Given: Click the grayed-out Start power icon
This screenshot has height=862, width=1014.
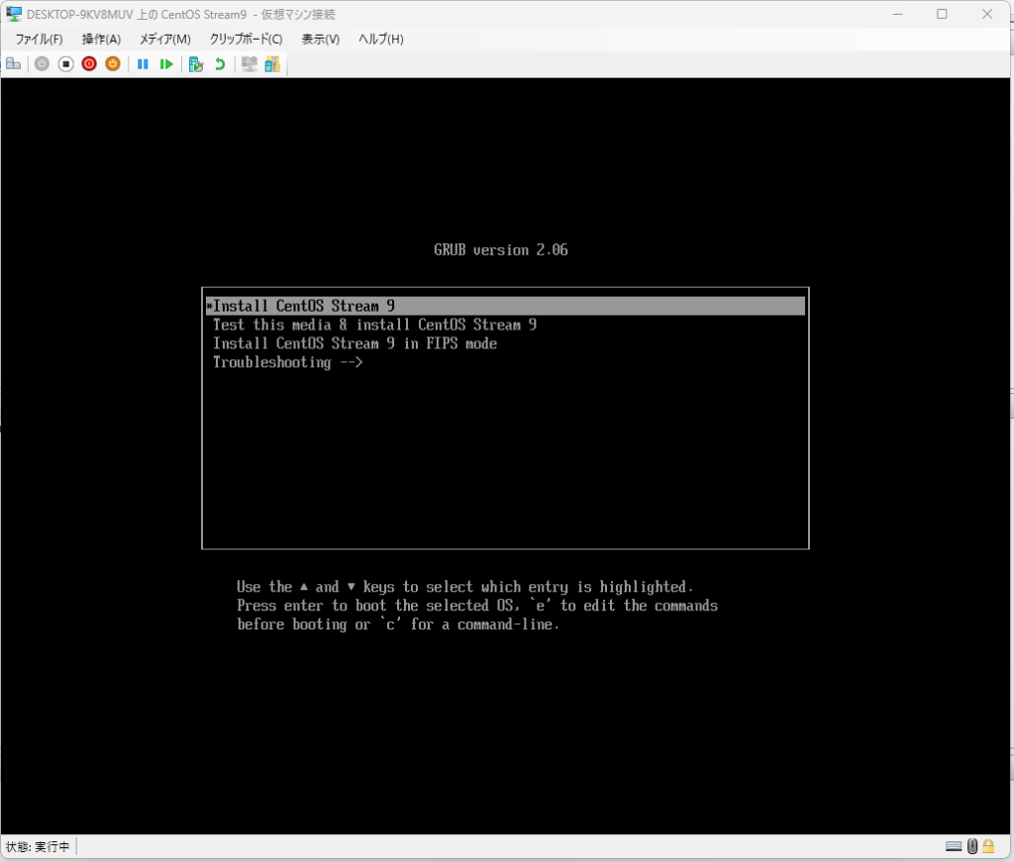Looking at the screenshot, I should 42,63.
